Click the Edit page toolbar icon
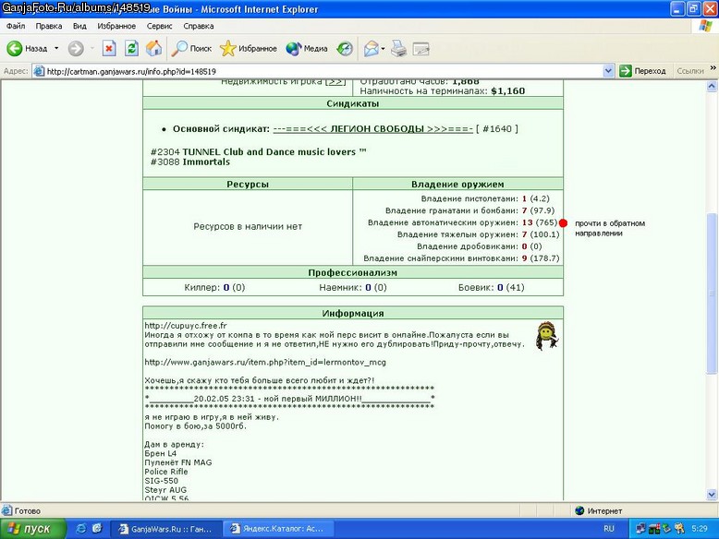This screenshot has height=539, width=719. click(x=420, y=49)
